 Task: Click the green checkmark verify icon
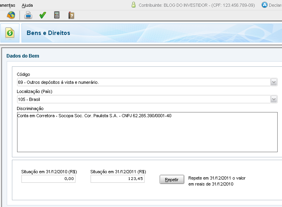[42, 15]
